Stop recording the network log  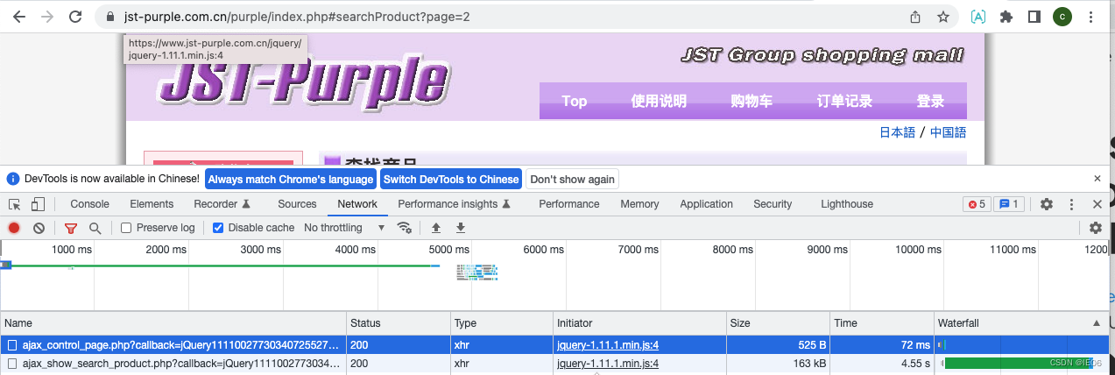[14, 228]
